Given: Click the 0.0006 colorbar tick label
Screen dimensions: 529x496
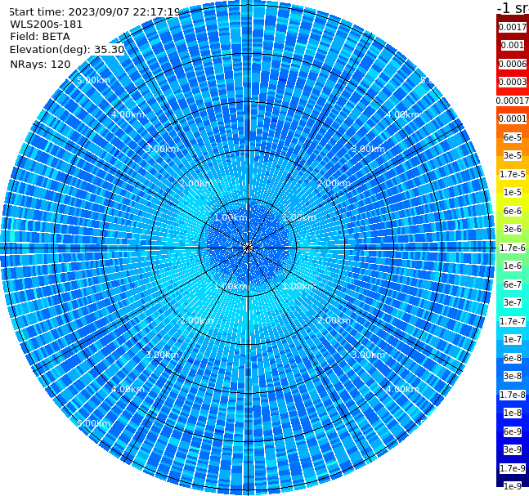Looking at the screenshot, I should (513, 64).
